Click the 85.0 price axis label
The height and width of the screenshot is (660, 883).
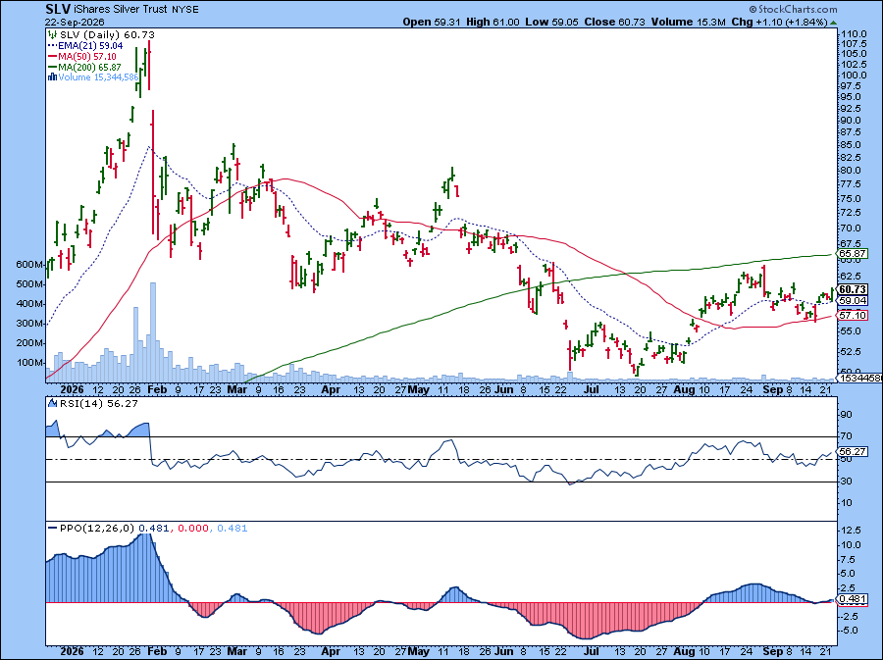coord(851,144)
